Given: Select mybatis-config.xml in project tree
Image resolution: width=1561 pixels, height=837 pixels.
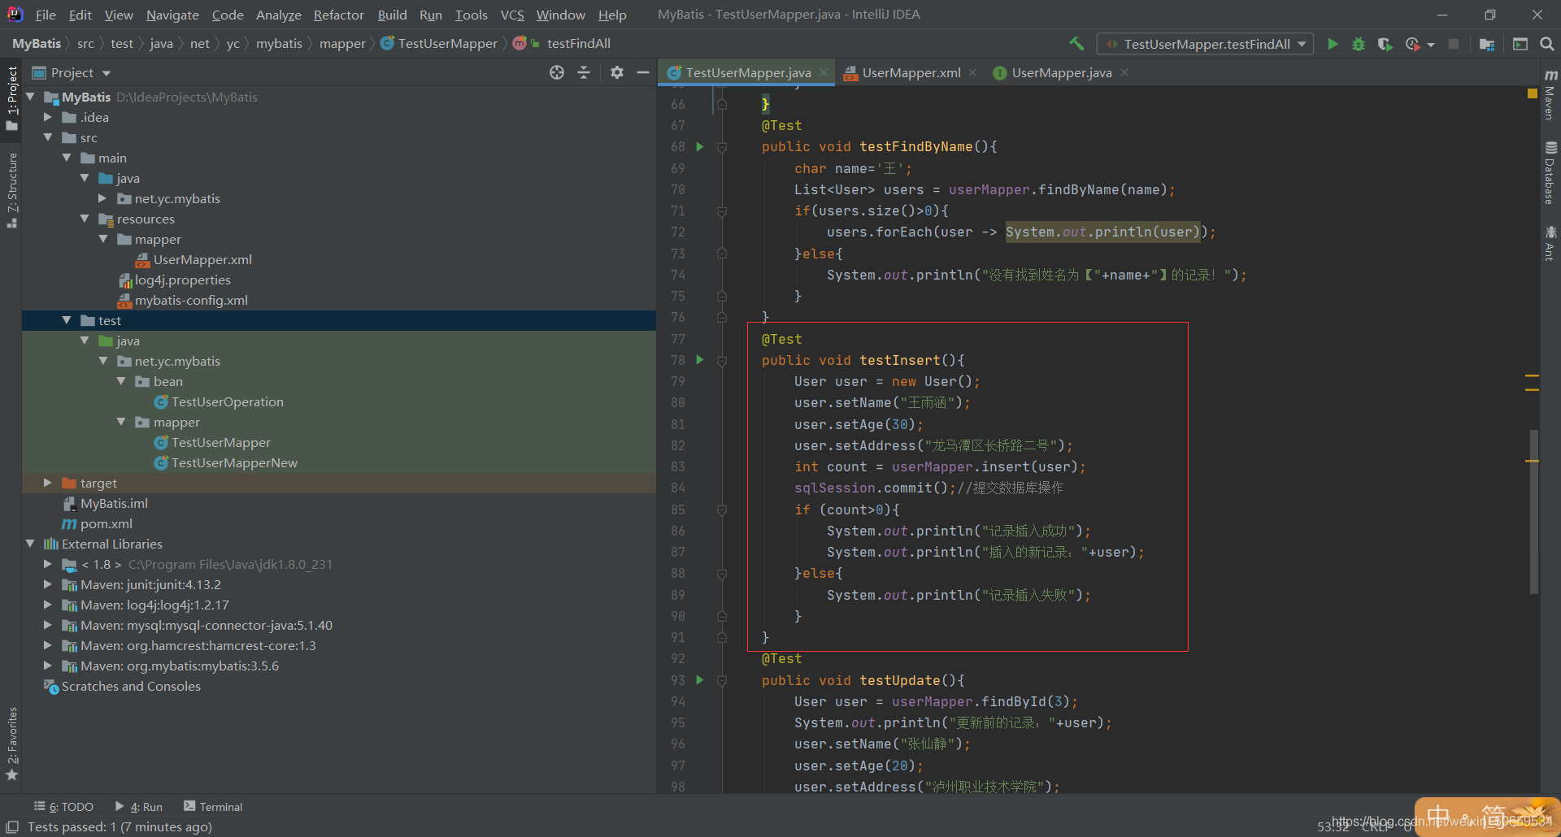Looking at the screenshot, I should point(191,300).
